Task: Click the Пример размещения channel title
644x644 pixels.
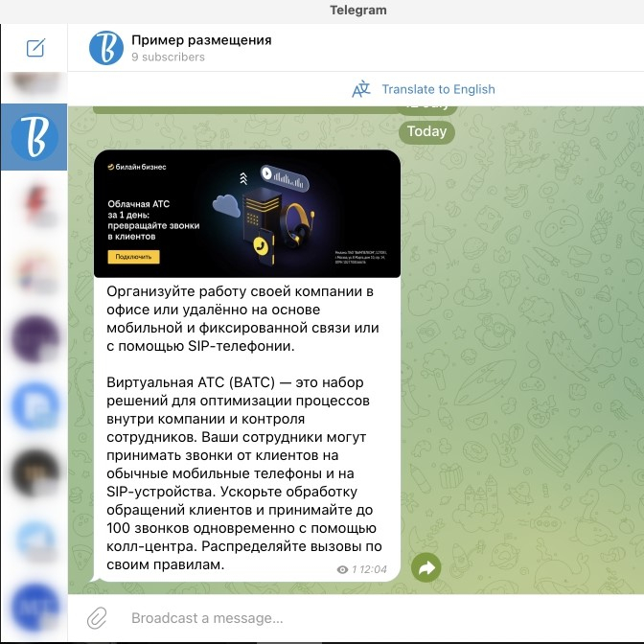Action: tap(201, 40)
